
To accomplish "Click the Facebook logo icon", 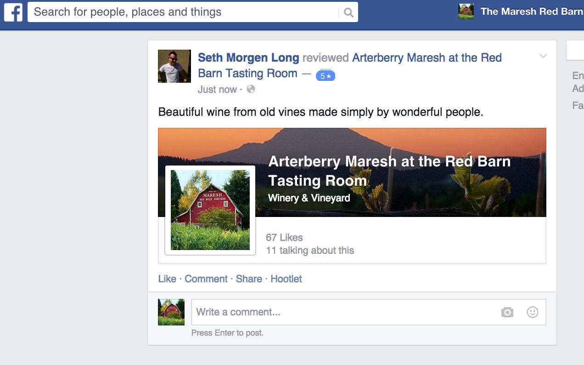I will tap(13, 12).
